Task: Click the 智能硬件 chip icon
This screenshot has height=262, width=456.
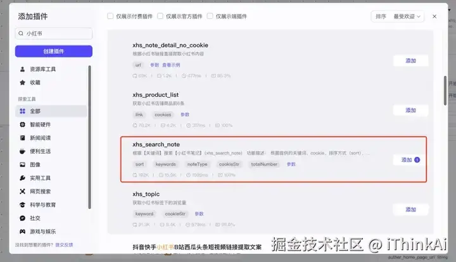Action: 22,124
